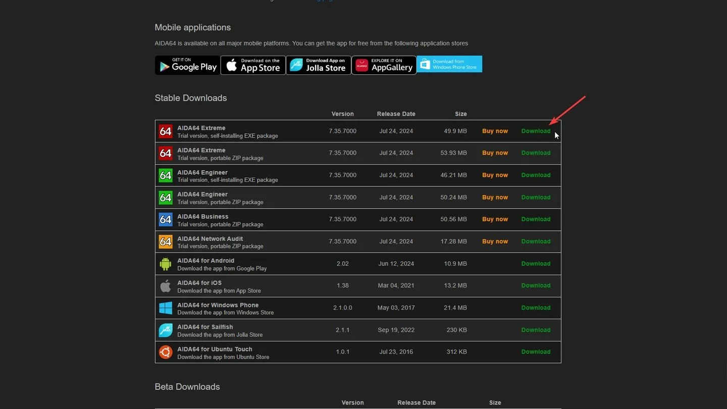727x409 pixels.
Task: Click the orange AIDA64 Network Audit icon
Action: click(166, 241)
